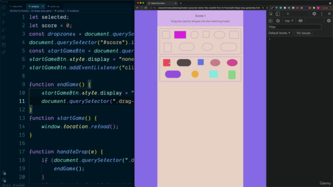The width and height of the screenshot is (333, 187).
Task: Click the 'Drag the colorful shapes' instruction text
Action: tap(200, 21)
